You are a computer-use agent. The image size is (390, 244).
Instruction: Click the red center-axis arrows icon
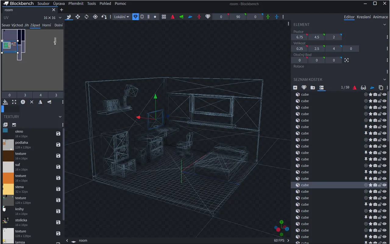(x=199, y=17)
